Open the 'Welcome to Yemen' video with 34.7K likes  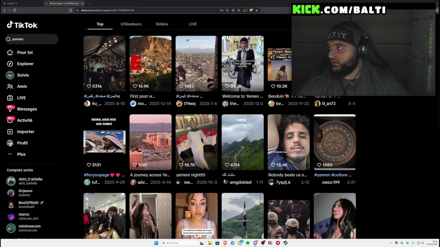click(243, 63)
